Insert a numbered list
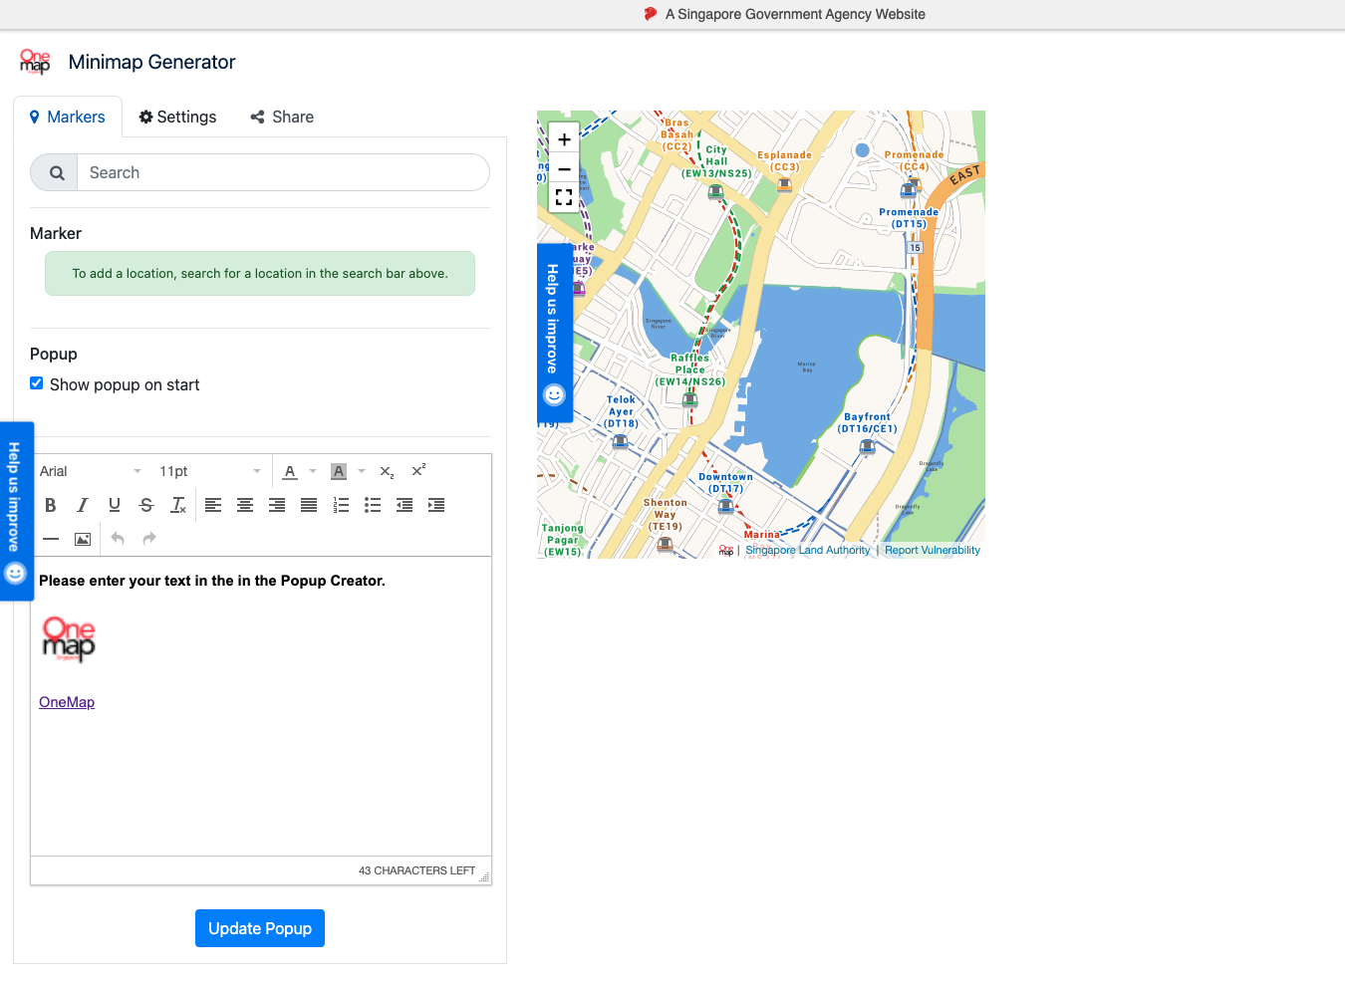The image size is (1345, 983). pyautogui.click(x=341, y=505)
